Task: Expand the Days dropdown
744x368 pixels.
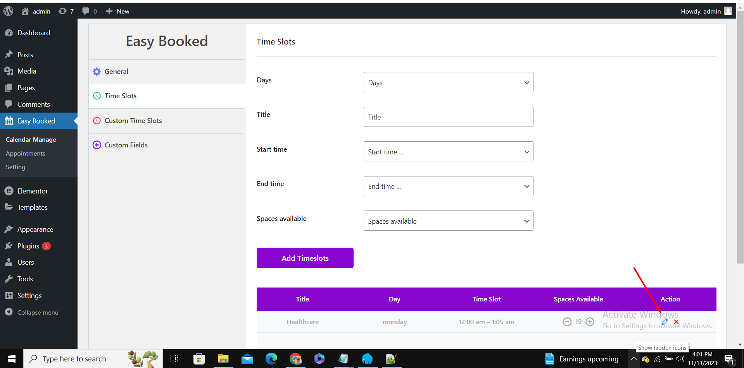Action: coord(448,82)
